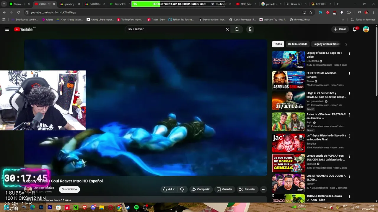The image size is (378, 212).
Task: Open the Extensions puzzle icon
Action: 349,12
